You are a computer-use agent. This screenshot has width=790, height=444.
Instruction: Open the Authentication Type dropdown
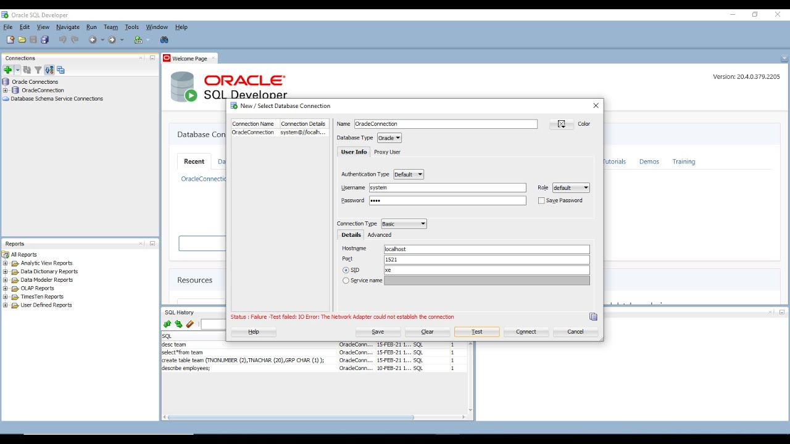click(409, 175)
